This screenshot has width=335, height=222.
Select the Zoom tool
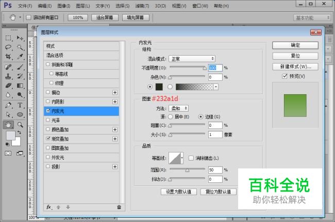tap(20, 125)
